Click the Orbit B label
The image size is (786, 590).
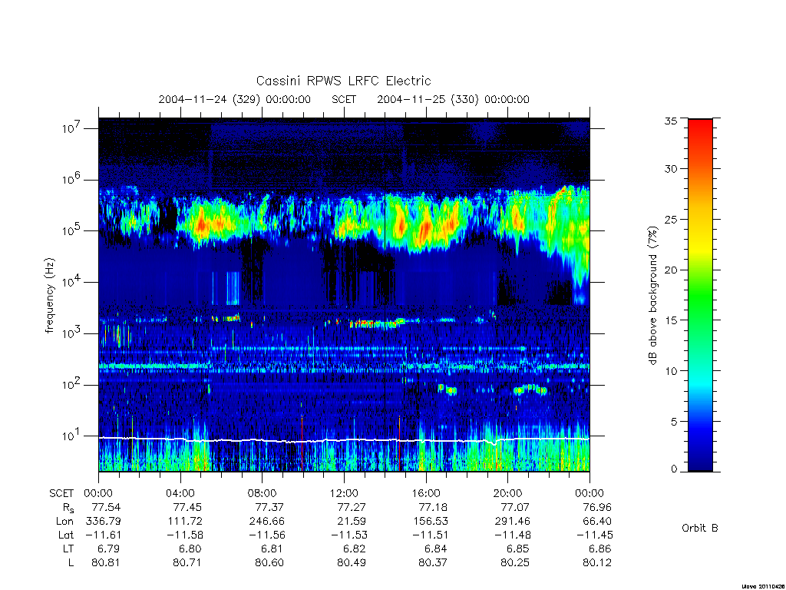[700, 529]
